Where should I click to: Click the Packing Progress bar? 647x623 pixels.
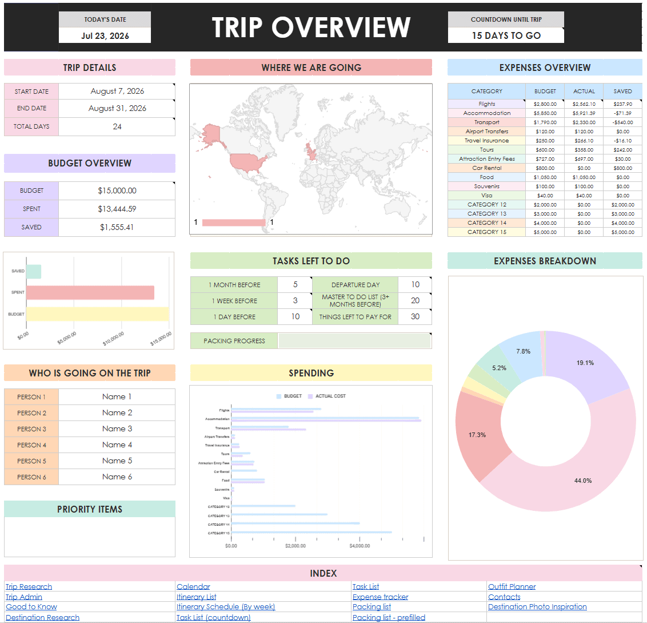pyautogui.click(x=354, y=341)
